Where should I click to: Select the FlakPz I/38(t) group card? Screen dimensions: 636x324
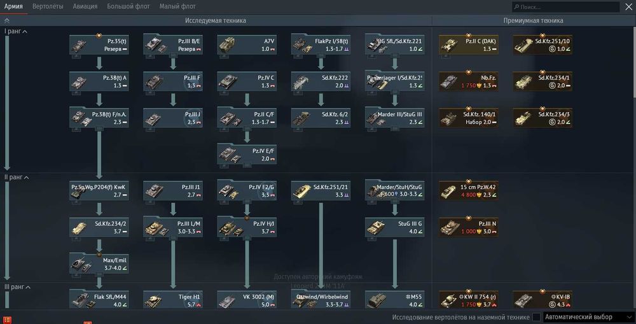321,45
